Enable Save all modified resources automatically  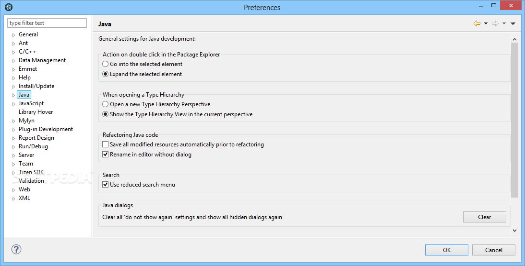(x=183, y=144)
